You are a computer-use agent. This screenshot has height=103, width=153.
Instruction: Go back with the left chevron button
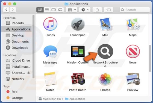pos(6,10)
